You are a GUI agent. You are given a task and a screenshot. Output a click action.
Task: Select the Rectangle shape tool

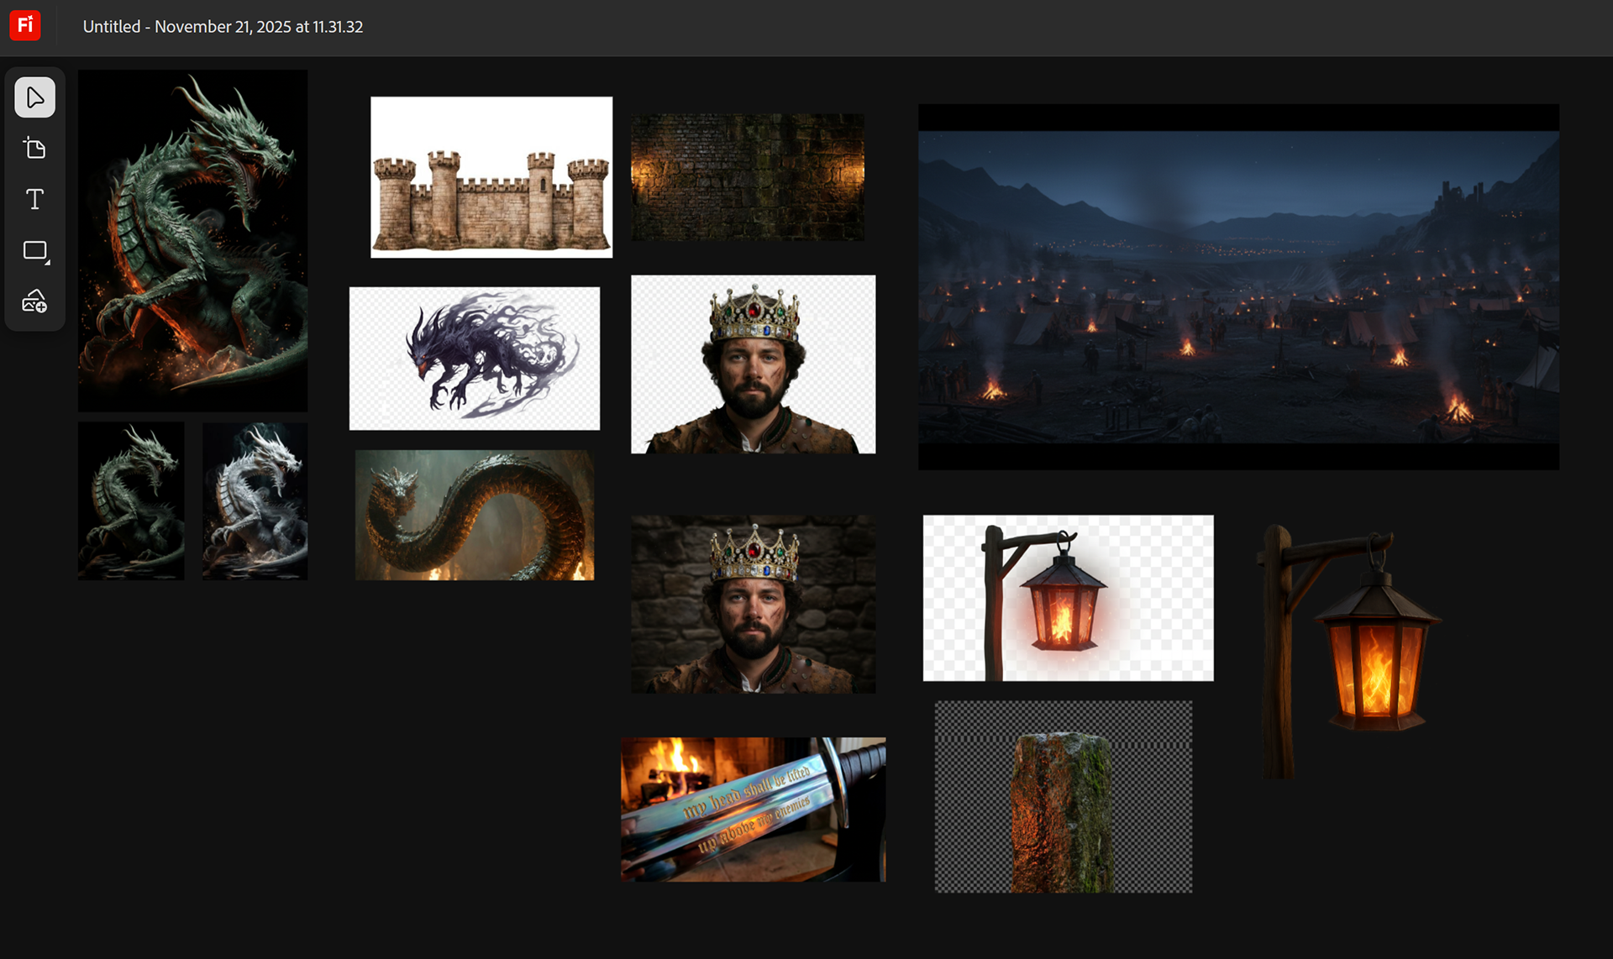[34, 250]
